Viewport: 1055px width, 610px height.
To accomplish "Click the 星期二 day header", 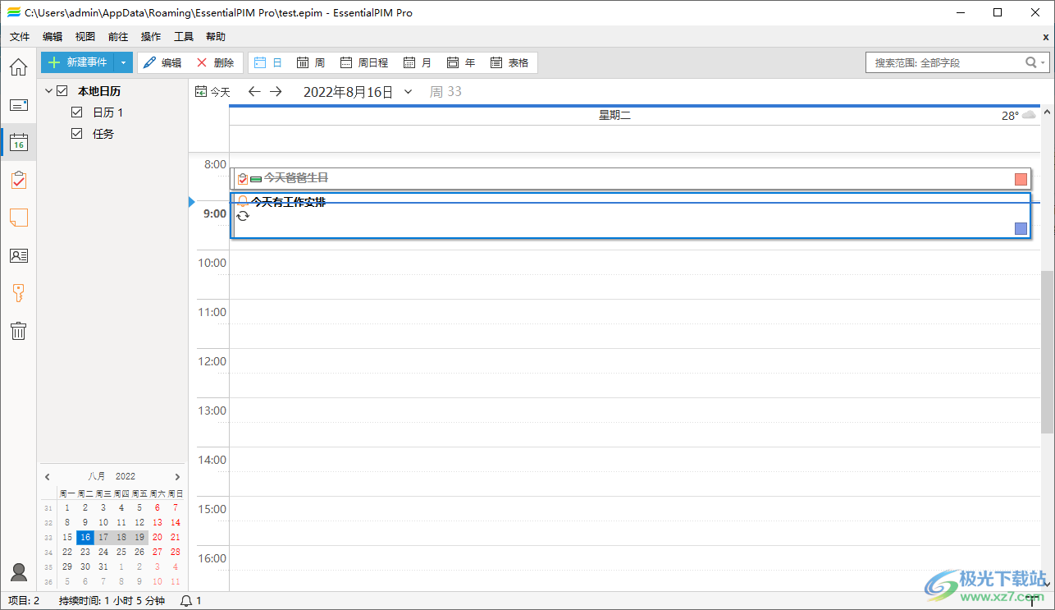I will pos(614,116).
